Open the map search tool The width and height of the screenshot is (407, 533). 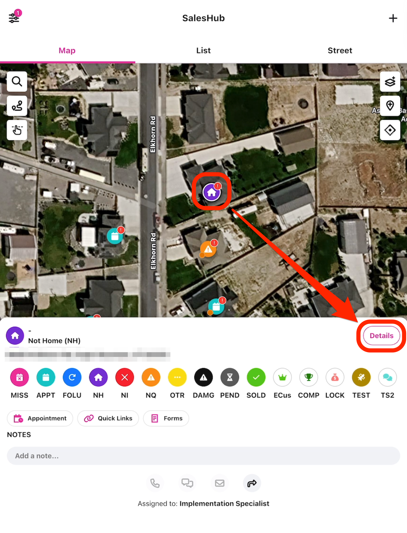(17, 81)
